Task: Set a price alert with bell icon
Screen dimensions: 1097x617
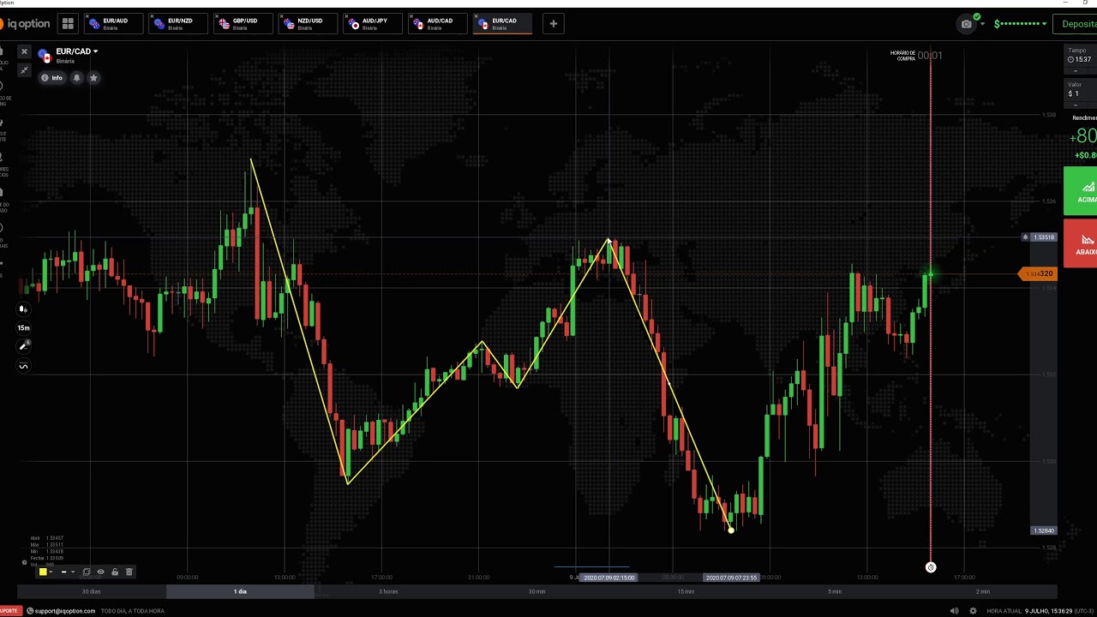Action: pyautogui.click(x=76, y=78)
